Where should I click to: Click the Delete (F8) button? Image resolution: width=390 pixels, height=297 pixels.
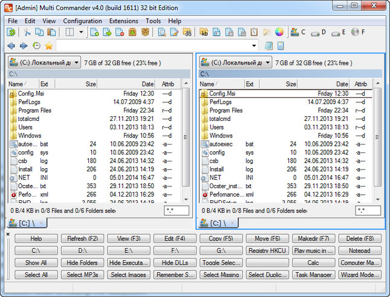point(360,238)
